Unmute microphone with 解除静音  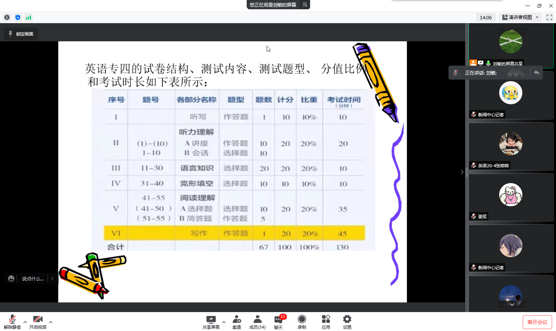(x=12, y=322)
